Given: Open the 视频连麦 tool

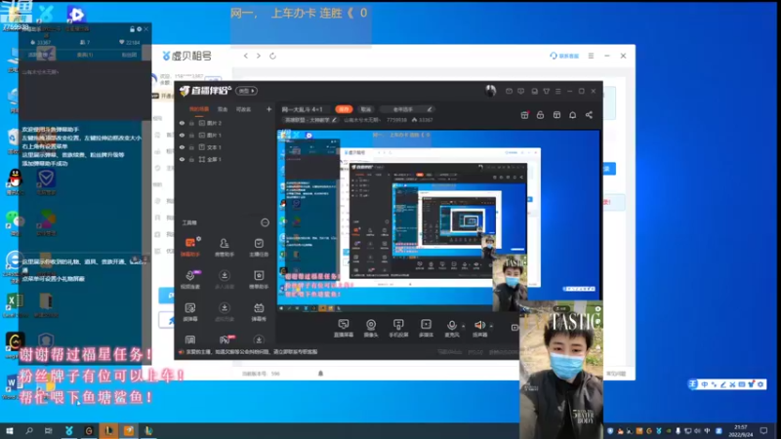Looking at the screenshot, I should click(x=189, y=279).
